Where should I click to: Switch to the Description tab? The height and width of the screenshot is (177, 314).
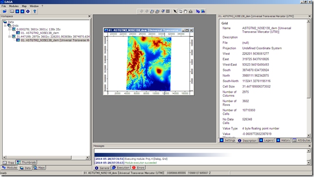coord(247,141)
